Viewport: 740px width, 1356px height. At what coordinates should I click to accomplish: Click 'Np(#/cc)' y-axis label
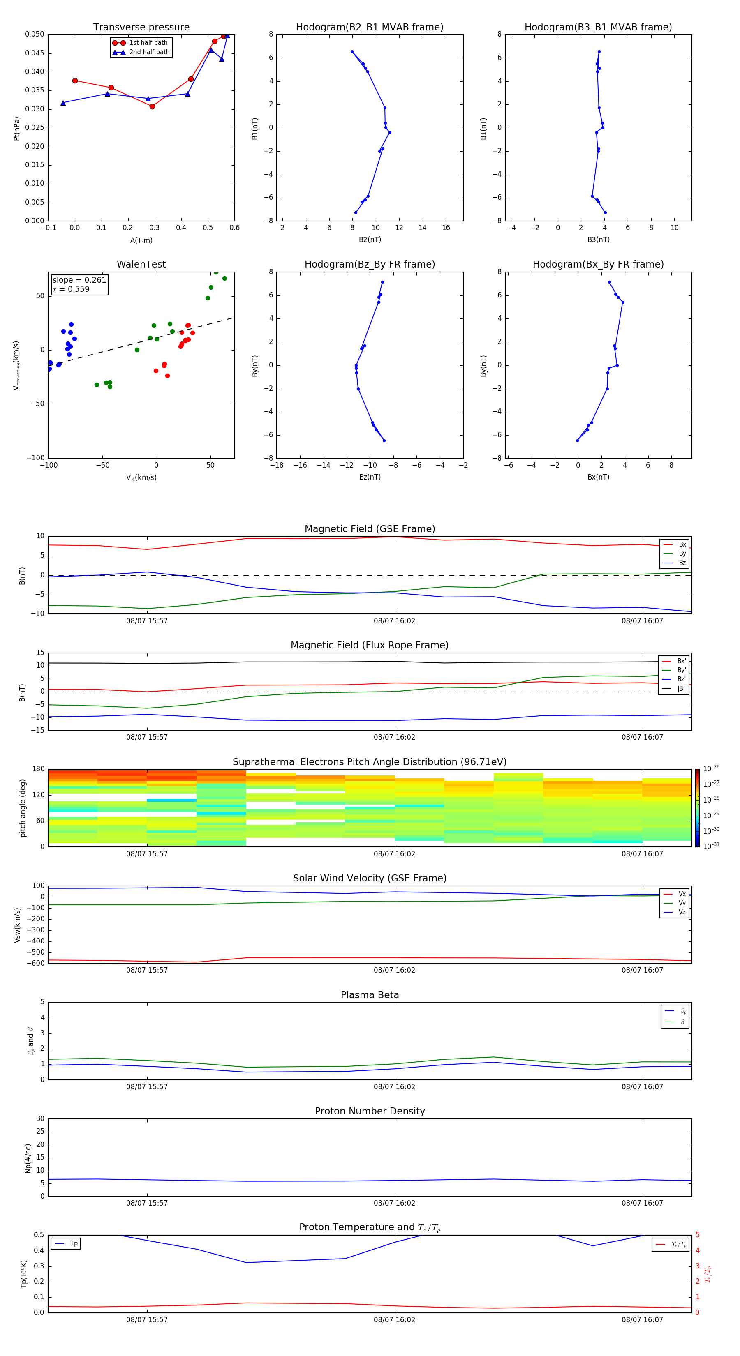pos(28,1158)
